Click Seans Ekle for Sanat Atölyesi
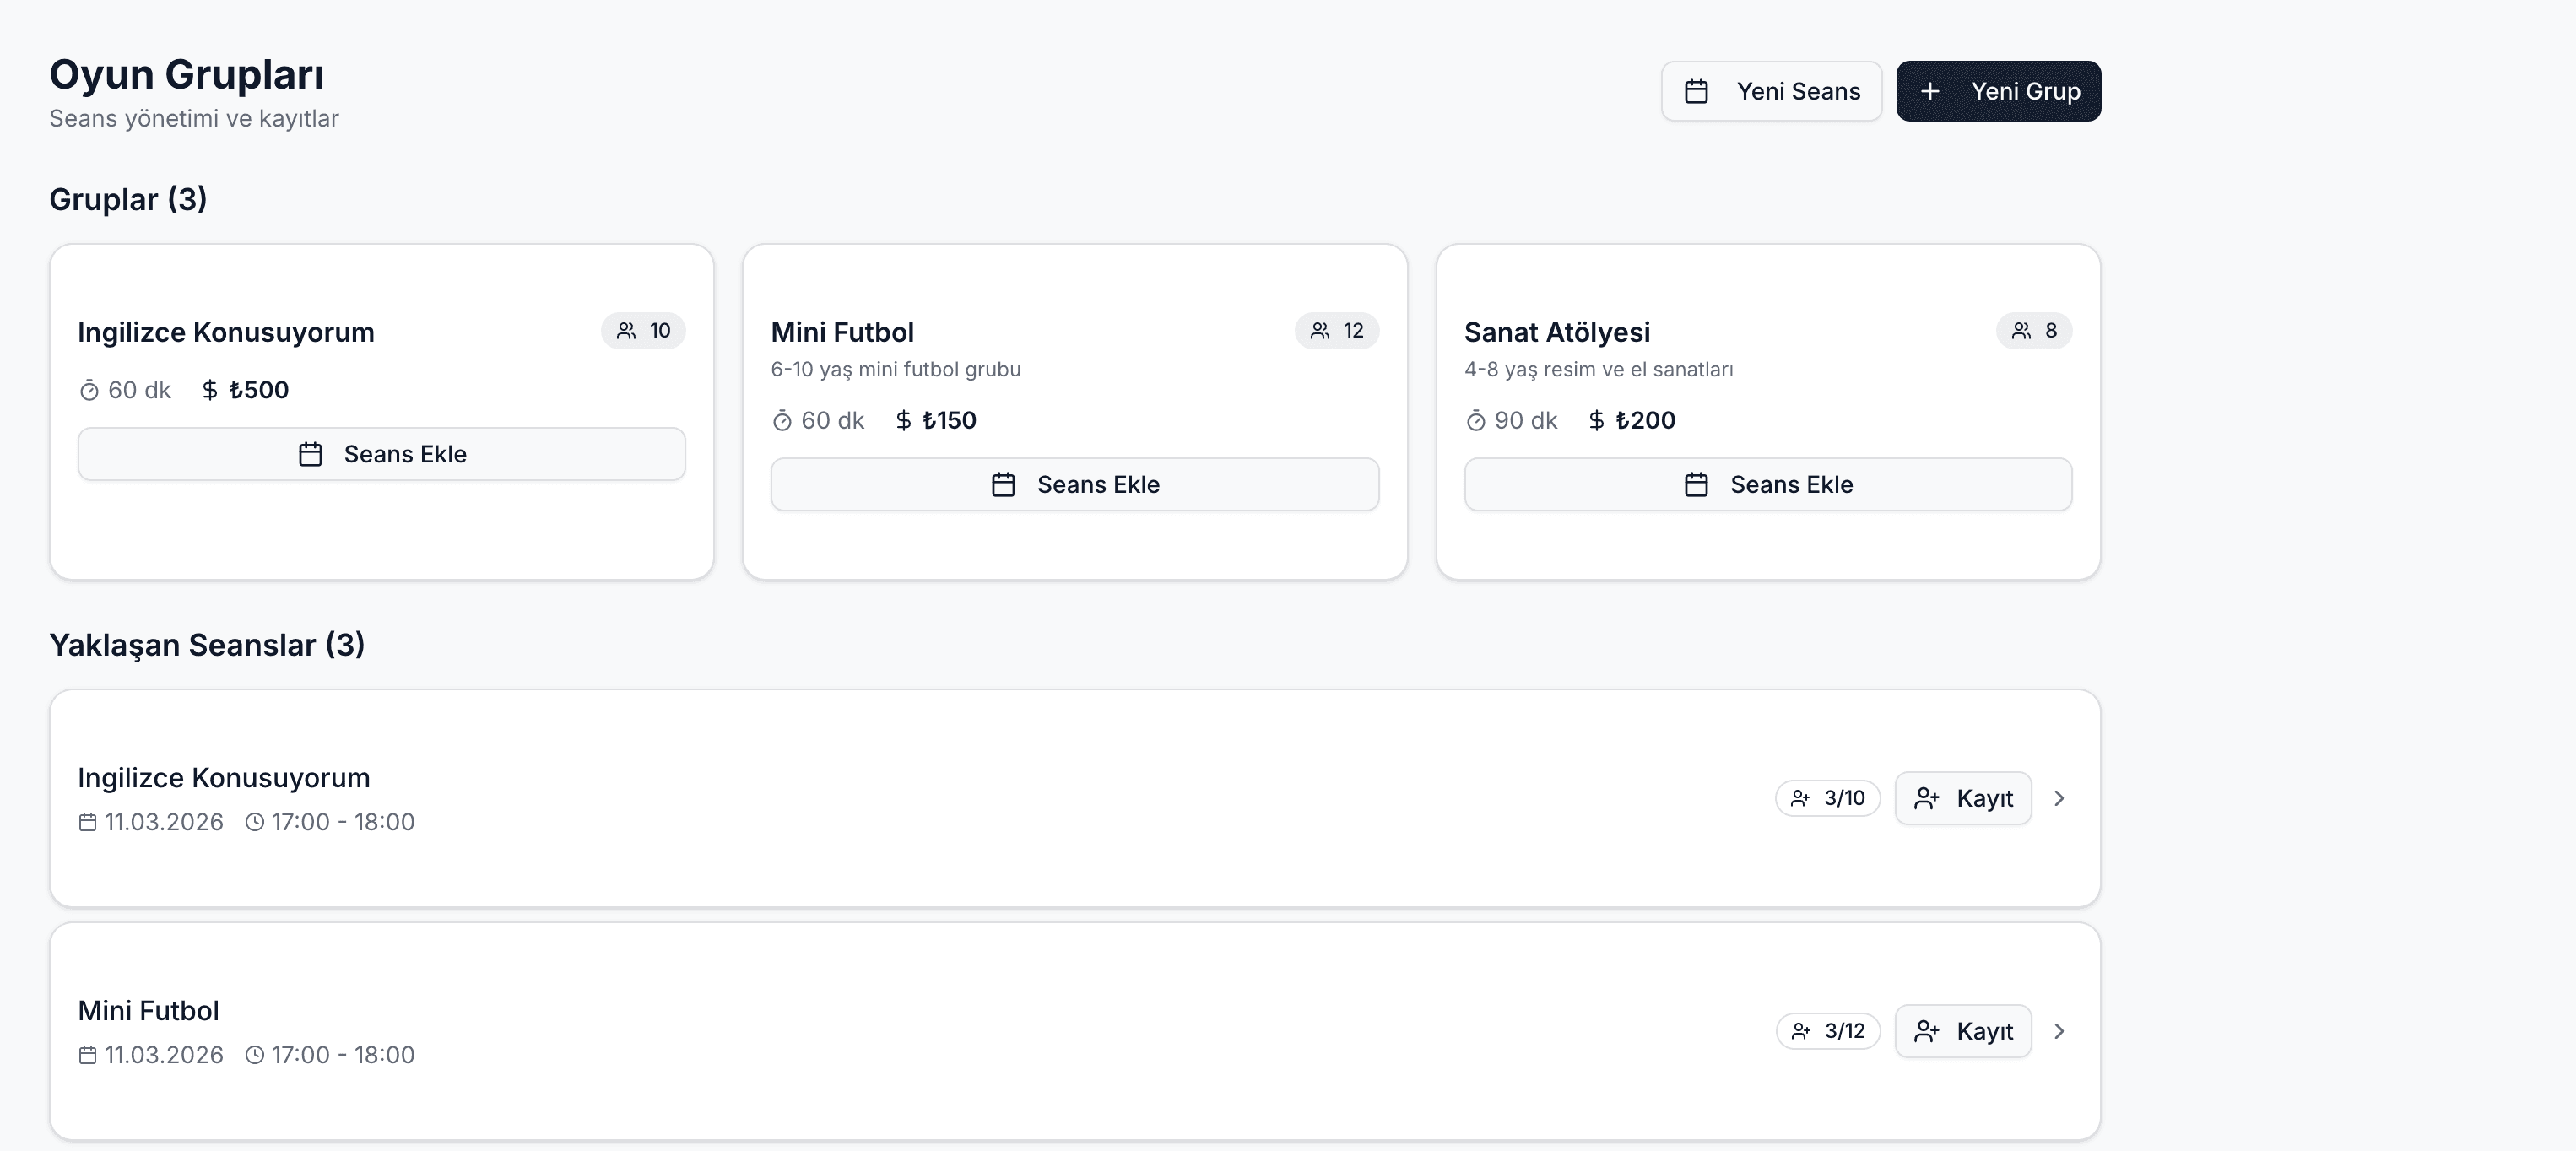The width and height of the screenshot is (2576, 1151). 1767,485
